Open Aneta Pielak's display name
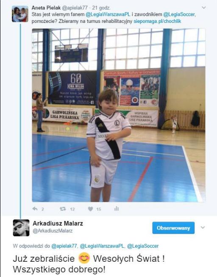The image size is (217, 277). (46, 8)
